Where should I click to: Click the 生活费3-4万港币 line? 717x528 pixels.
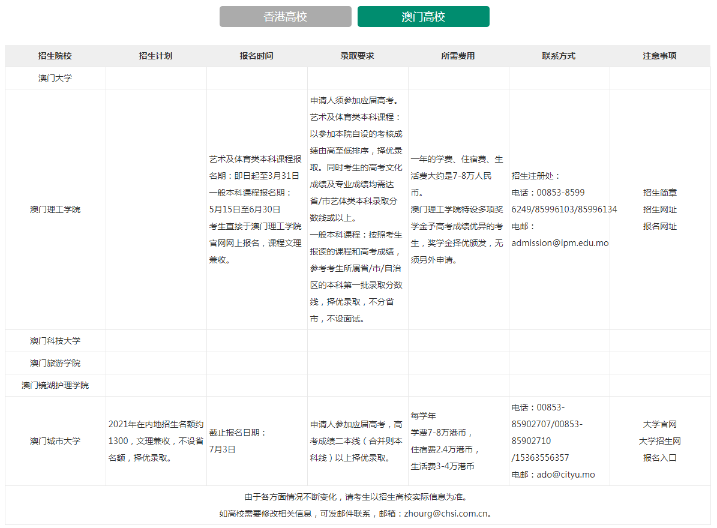(443, 466)
